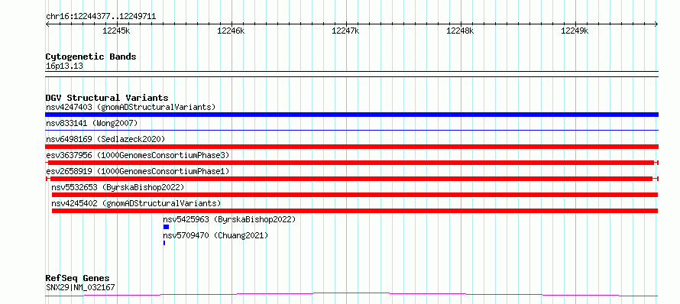Select the nsv5532653 red variant bar

coord(355,195)
